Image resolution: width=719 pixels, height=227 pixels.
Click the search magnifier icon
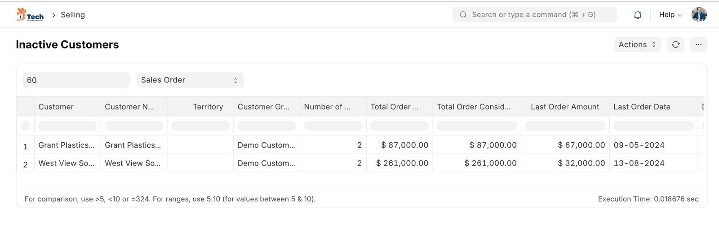coord(463,15)
